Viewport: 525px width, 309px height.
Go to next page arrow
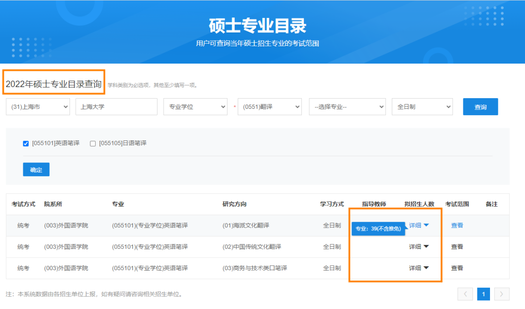point(502,294)
